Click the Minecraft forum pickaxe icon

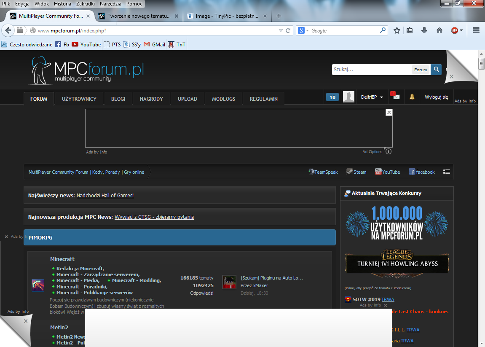pyautogui.click(x=38, y=285)
